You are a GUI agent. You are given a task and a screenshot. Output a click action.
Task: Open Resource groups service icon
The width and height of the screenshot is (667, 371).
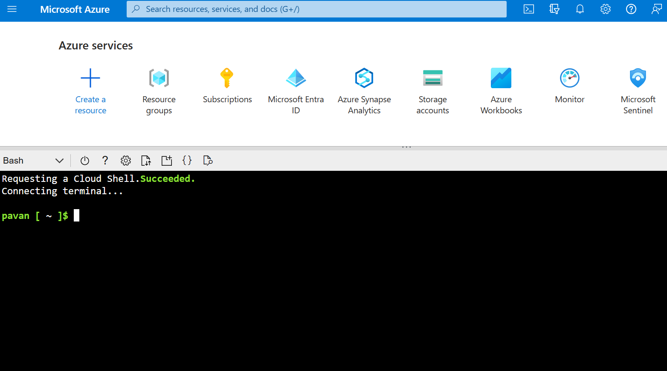159,78
